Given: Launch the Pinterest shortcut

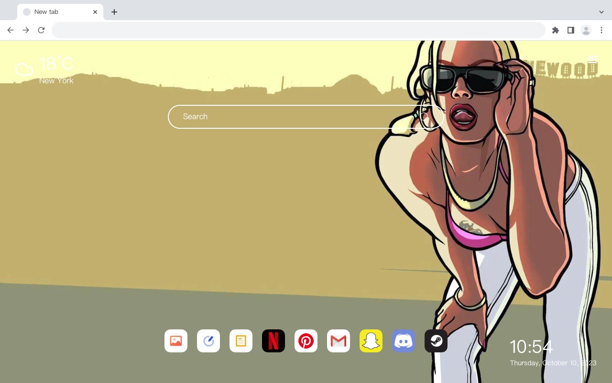Looking at the screenshot, I should click(x=306, y=341).
